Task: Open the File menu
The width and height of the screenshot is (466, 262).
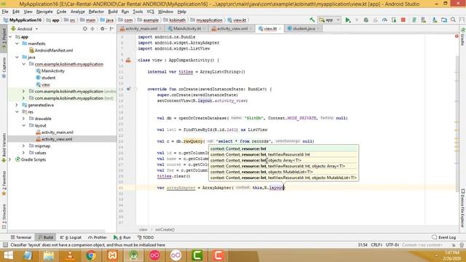Action: [x=5, y=12]
